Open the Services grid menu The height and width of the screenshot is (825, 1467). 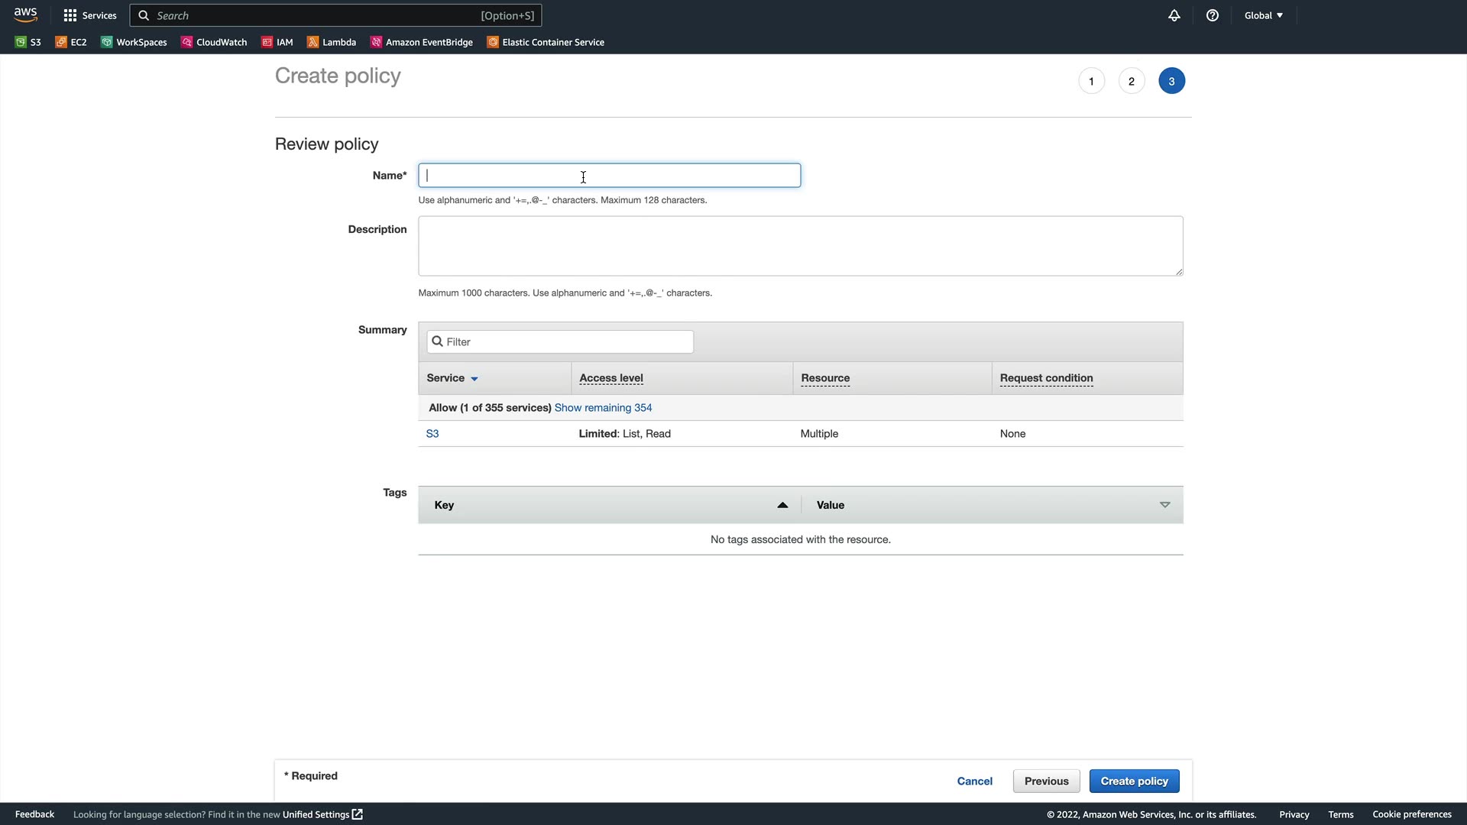tap(89, 15)
